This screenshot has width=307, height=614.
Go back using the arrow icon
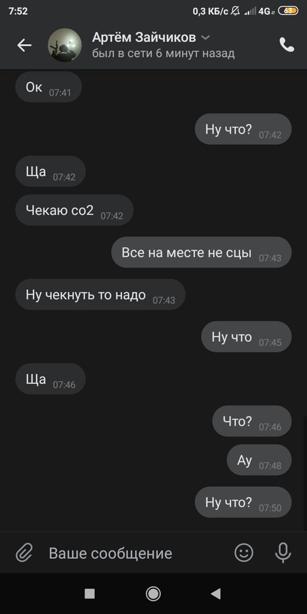coord(24,45)
